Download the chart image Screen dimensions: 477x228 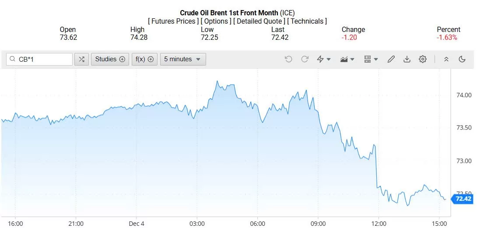tap(407, 59)
